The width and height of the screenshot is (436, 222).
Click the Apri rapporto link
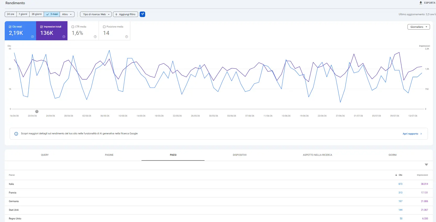[412, 134]
